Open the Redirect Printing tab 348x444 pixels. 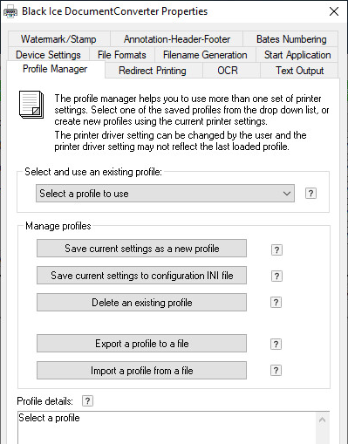click(153, 71)
